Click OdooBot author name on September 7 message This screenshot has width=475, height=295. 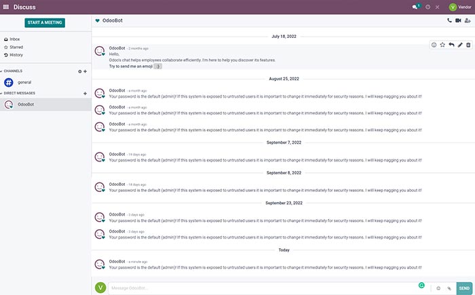click(117, 154)
